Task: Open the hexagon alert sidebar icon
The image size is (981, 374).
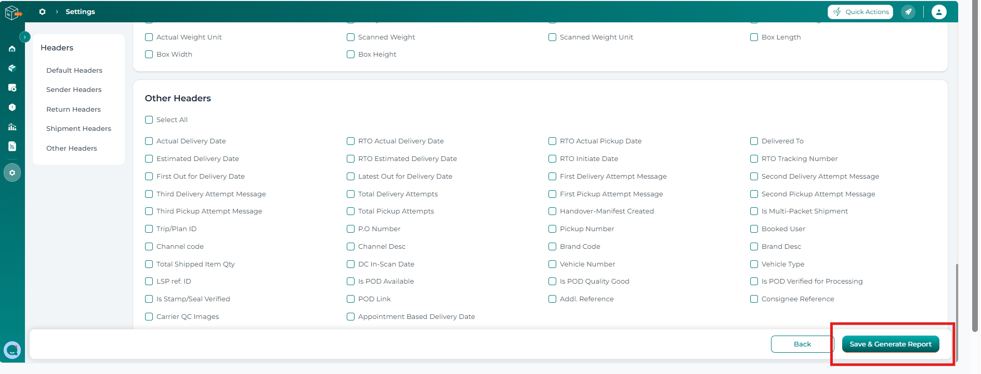Action: [x=12, y=107]
